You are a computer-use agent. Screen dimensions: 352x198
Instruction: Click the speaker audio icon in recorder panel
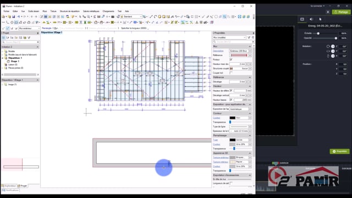(311, 19)
